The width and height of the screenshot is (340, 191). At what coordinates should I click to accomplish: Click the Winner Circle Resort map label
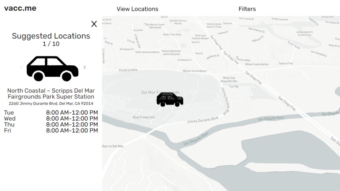click(195, 71)
